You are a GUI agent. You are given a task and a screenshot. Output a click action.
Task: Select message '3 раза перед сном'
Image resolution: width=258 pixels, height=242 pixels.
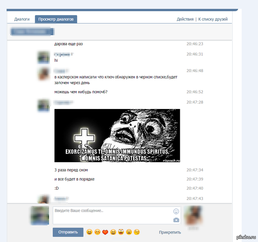pyautogui.click(x=71, y=170)
